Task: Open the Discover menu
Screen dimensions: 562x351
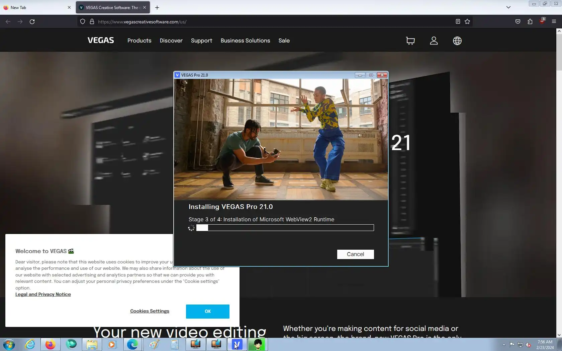Action: 171,40
